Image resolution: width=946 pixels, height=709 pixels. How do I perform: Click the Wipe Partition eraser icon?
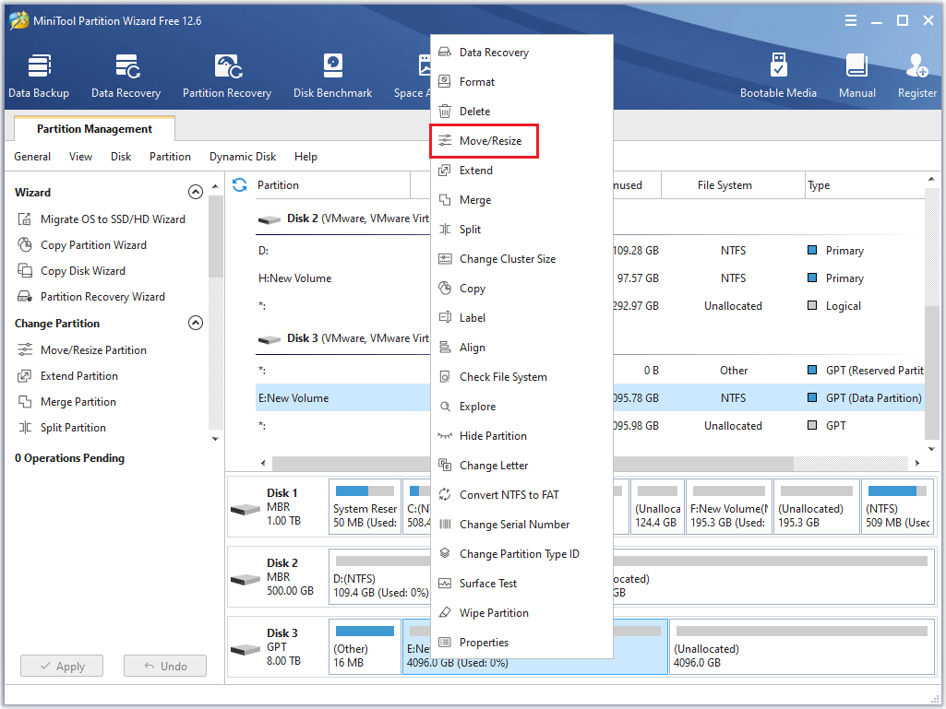click(x=445, y=613)
